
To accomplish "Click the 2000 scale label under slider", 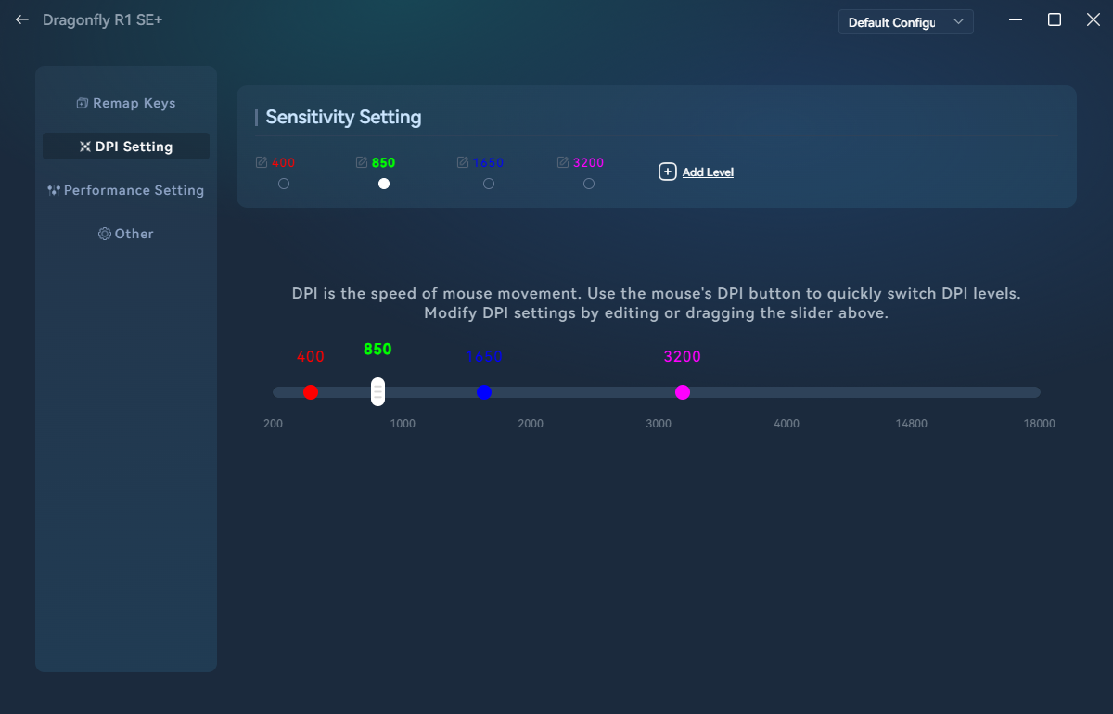I will click(x=531, y=424).
